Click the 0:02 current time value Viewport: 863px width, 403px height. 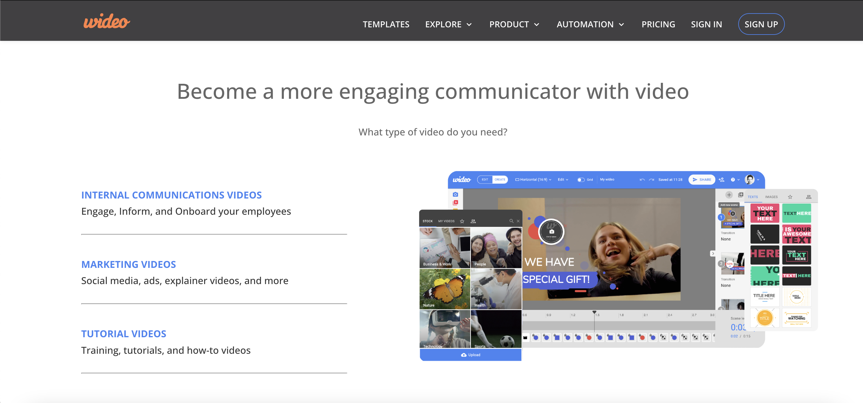(x=734, y=336)
